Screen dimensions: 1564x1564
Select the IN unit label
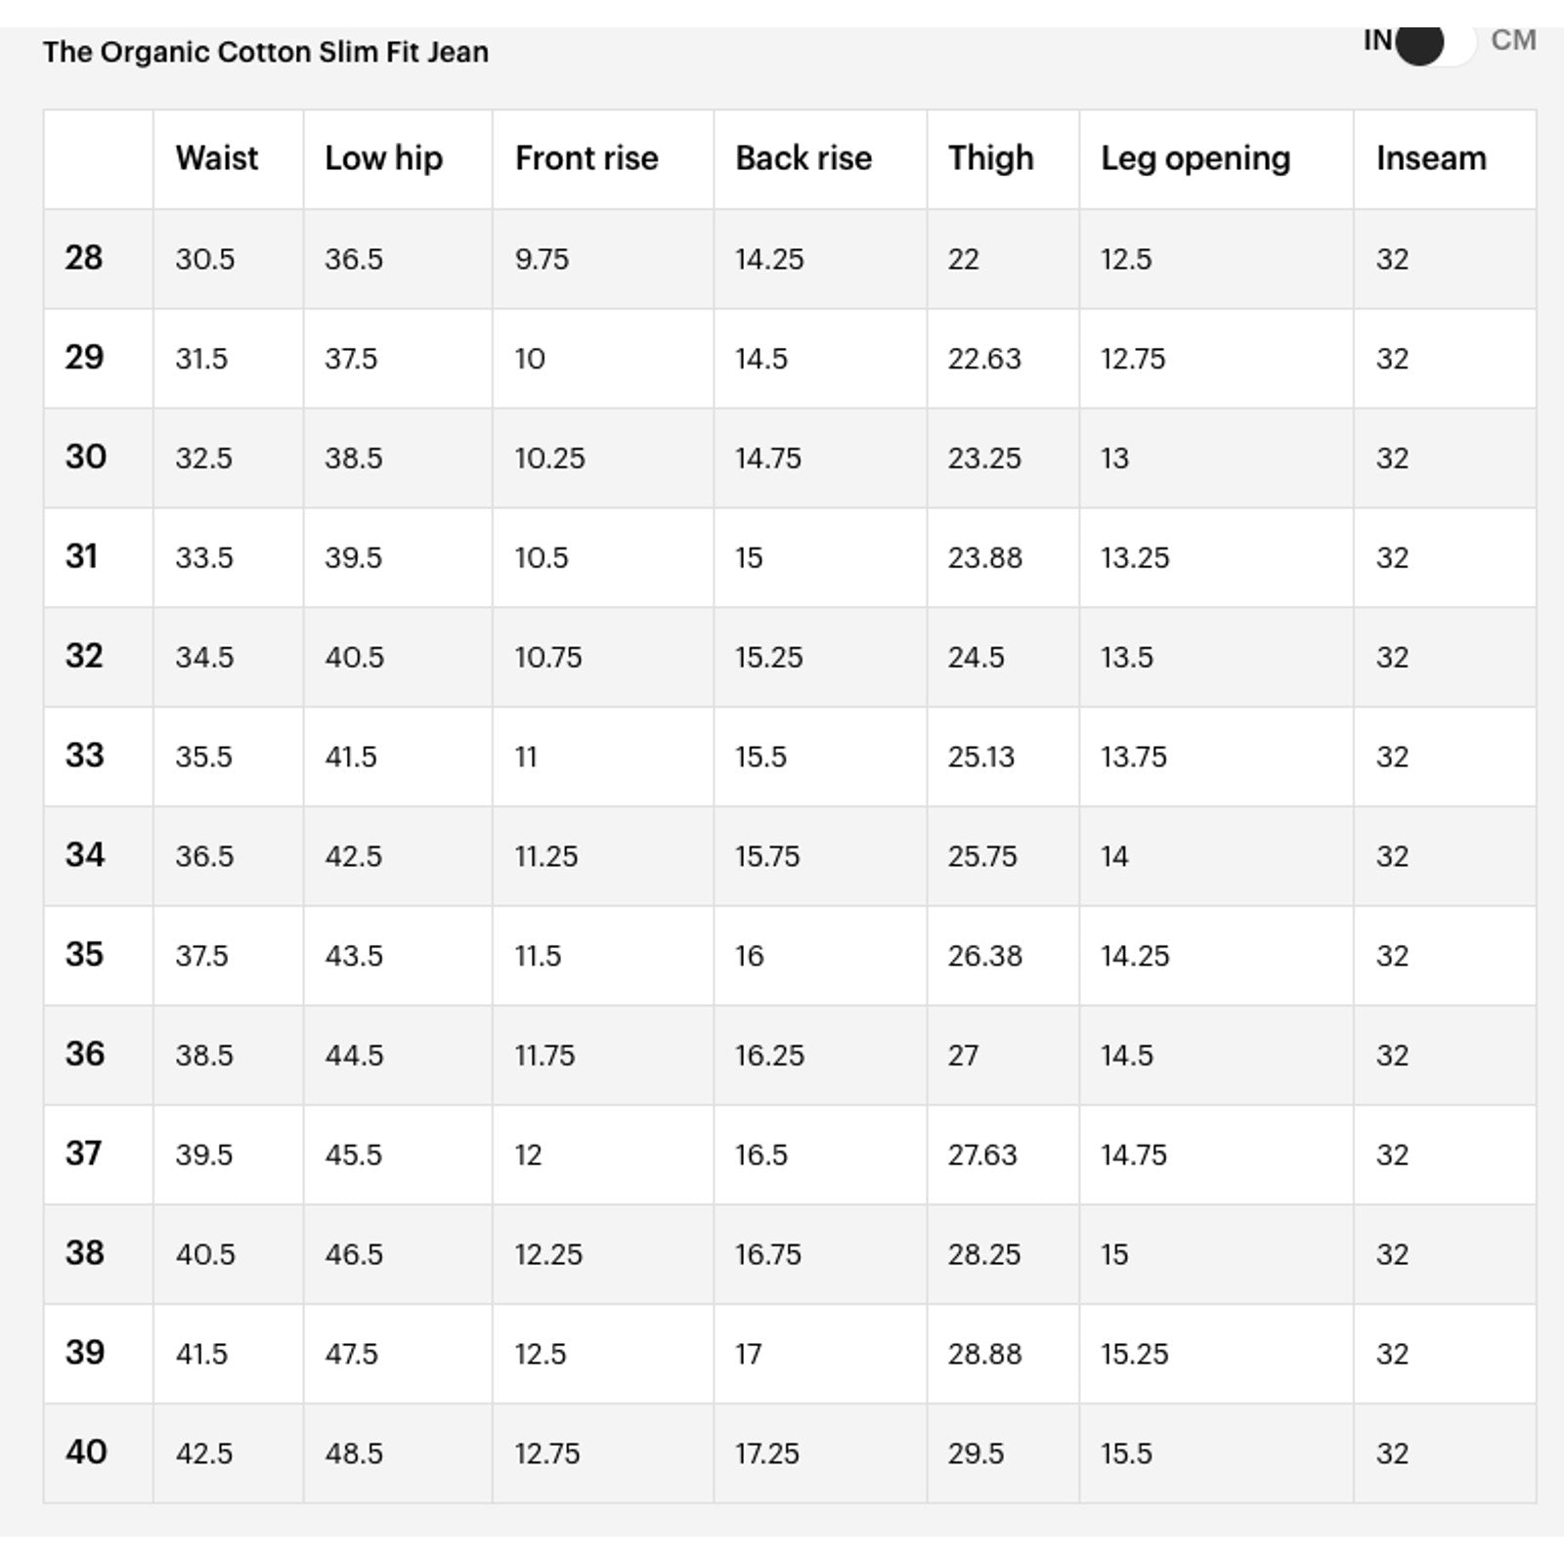point(1377,40)
